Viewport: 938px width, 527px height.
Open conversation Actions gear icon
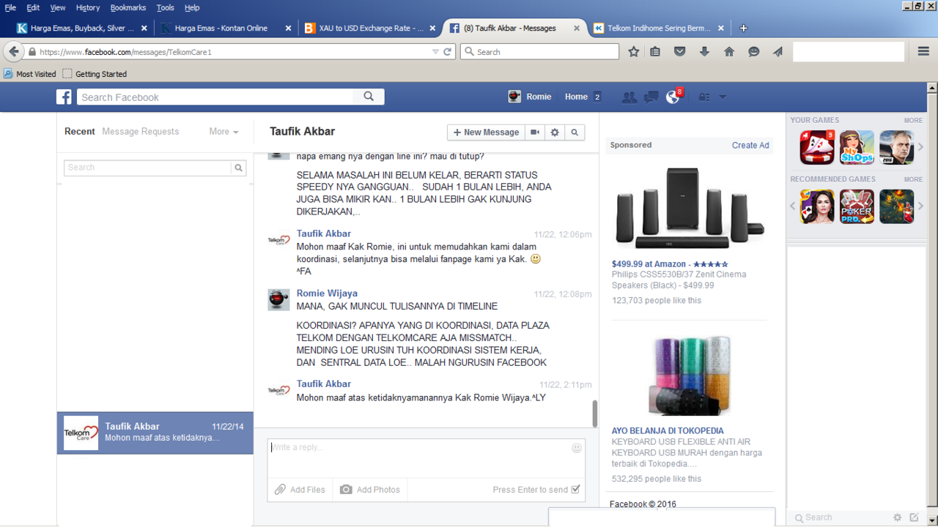pyautogui.click(x=555, y=132)
